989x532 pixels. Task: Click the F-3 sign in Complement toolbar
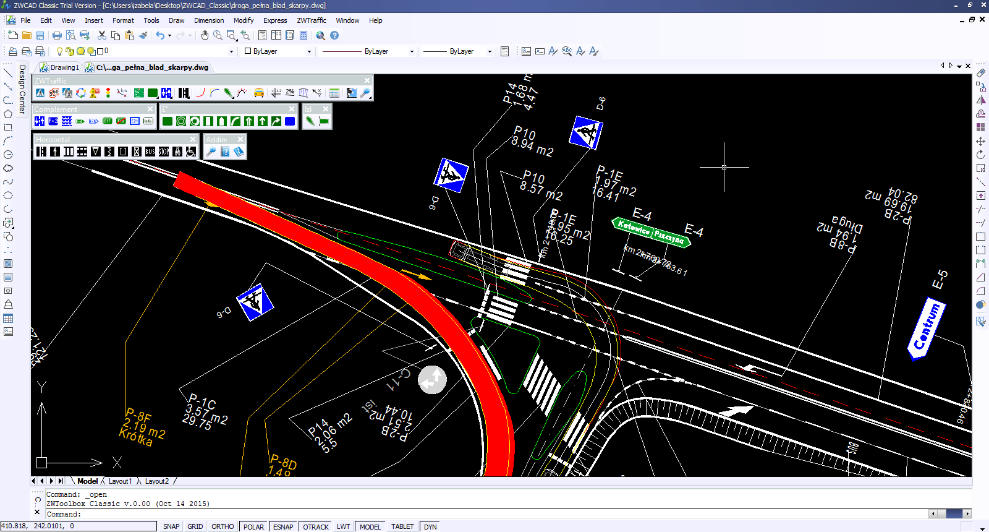coord(53,121)
